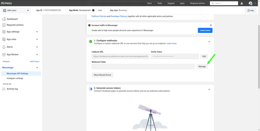Image resolution: width=260 pixels, height=131 pixels.
Task: Open Dashboard in sidebar
Action: [12, 19]
